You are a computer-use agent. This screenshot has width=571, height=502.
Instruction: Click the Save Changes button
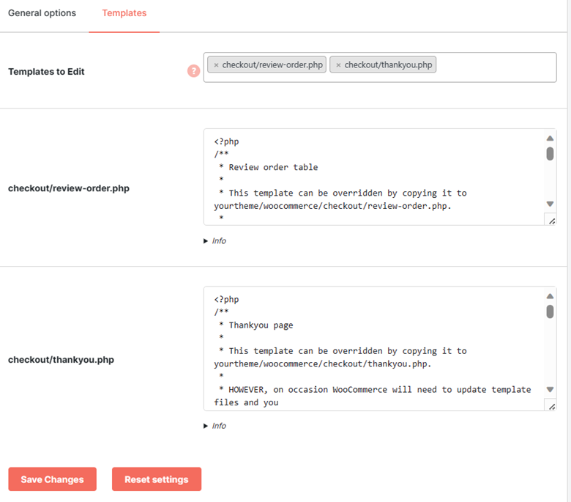[x=53, y=479]
